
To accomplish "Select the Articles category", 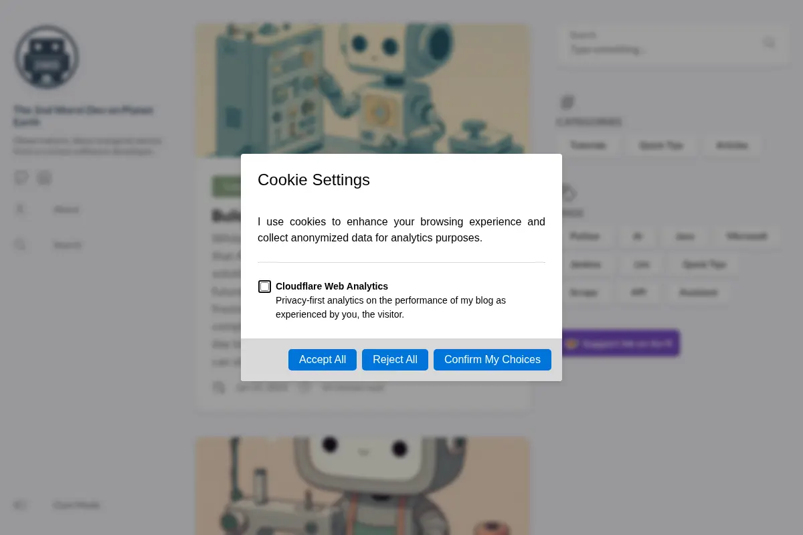I will [x=731, y=145].
